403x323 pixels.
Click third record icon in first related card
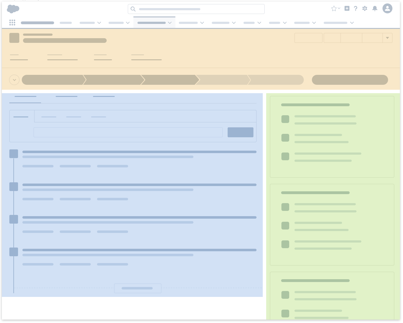[x=285, y=157]
